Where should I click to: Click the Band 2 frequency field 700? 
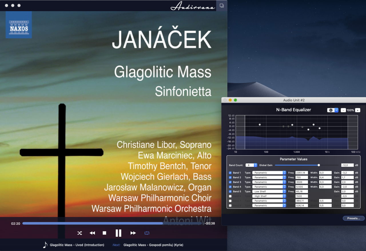(x=301, y=177)
